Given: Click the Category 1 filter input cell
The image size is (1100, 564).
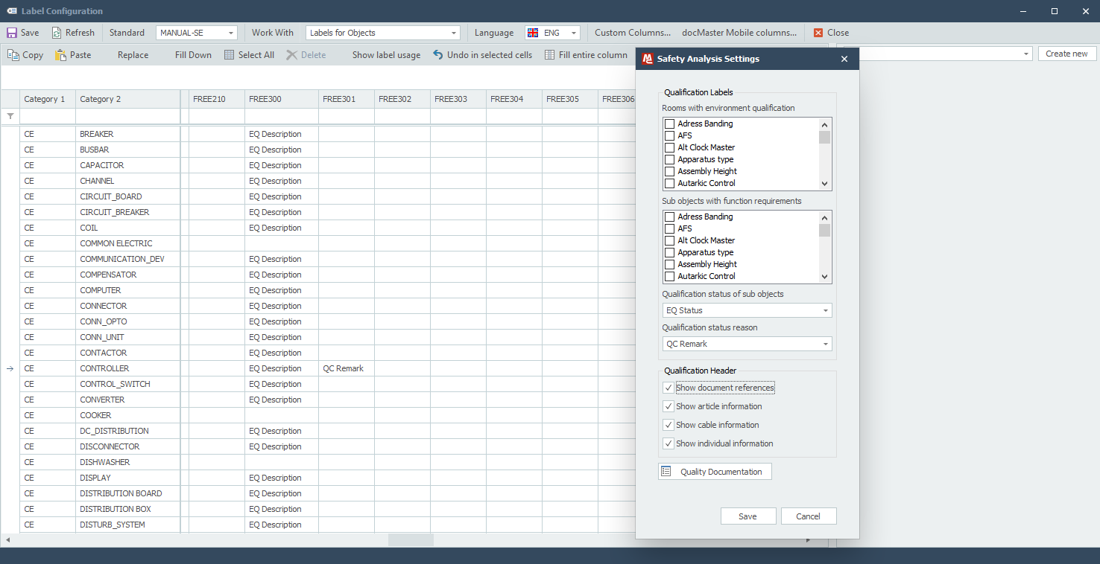Looking at the screenshot, I should click(48, 116).
